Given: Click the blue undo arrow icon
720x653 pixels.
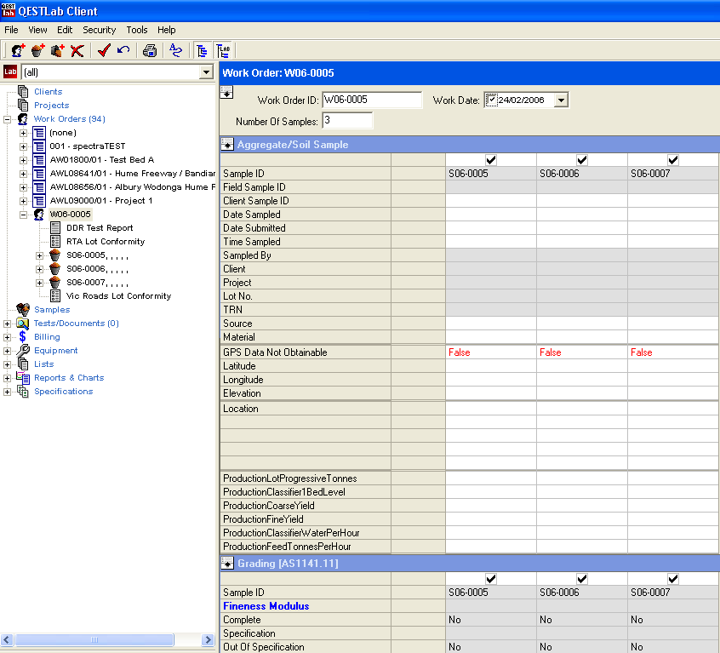Looking at the screenshot, I should point(123,50).
